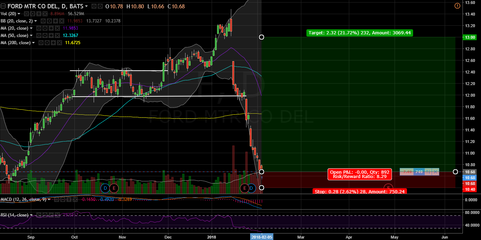Close the position with the order line X
Viewport: 481px width, 240px height.
[435, 172]
